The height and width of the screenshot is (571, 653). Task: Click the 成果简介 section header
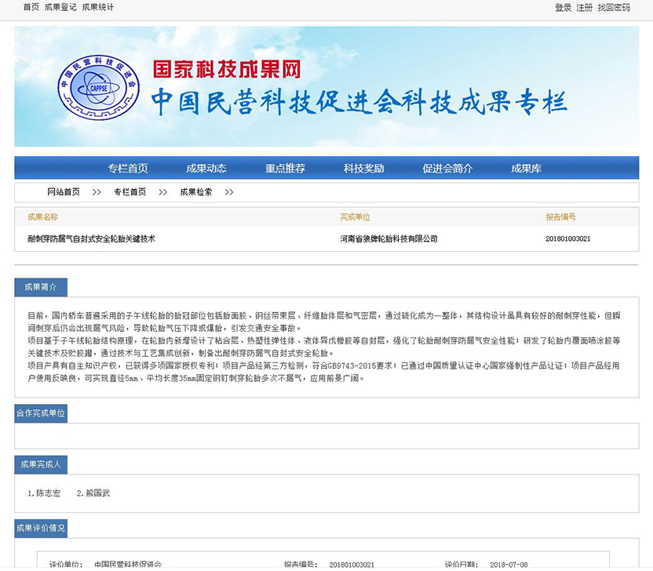coord(41,287)
